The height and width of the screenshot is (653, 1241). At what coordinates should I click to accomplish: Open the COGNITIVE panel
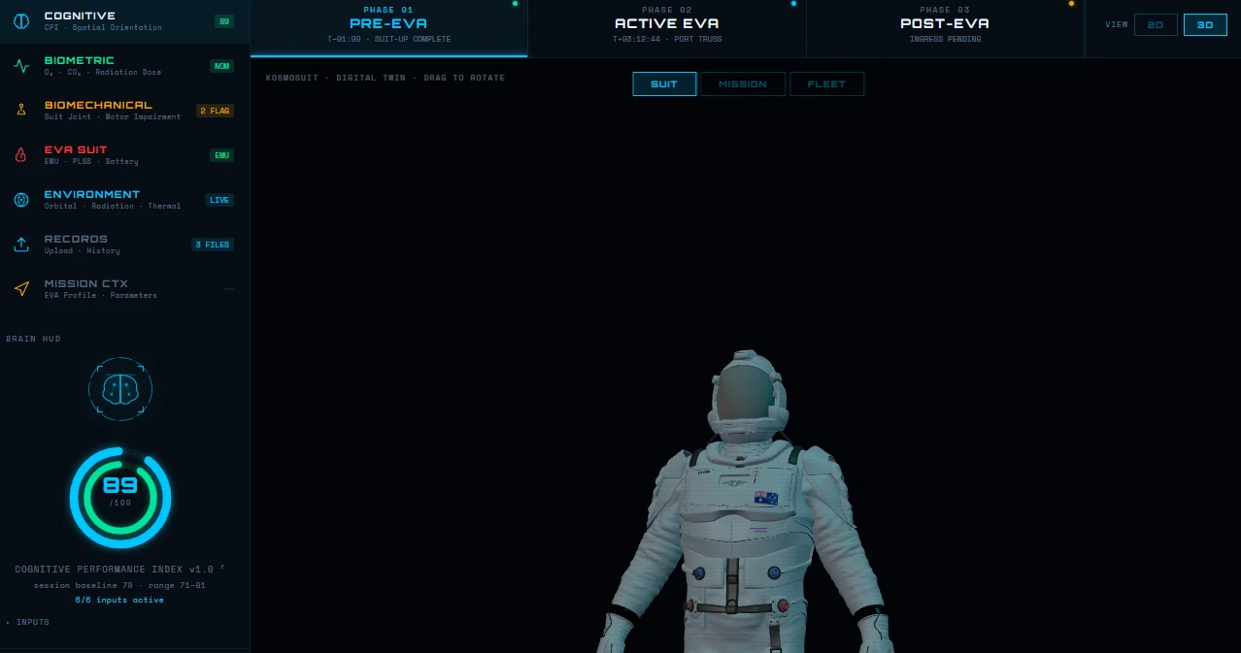click(x=124, y=21)
